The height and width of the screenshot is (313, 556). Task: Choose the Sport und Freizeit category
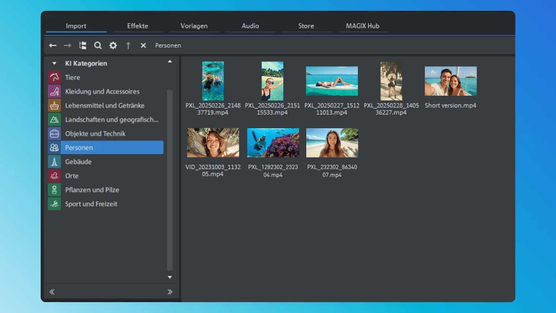click(x=91, y=204)
